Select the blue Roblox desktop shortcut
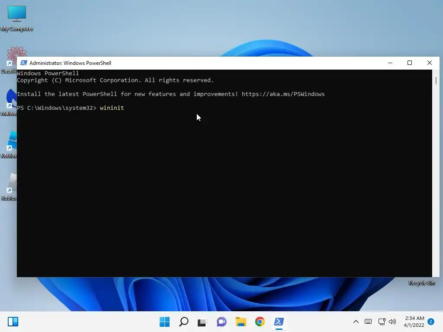This screenshot has height=332, width=443. coord(9,144)
